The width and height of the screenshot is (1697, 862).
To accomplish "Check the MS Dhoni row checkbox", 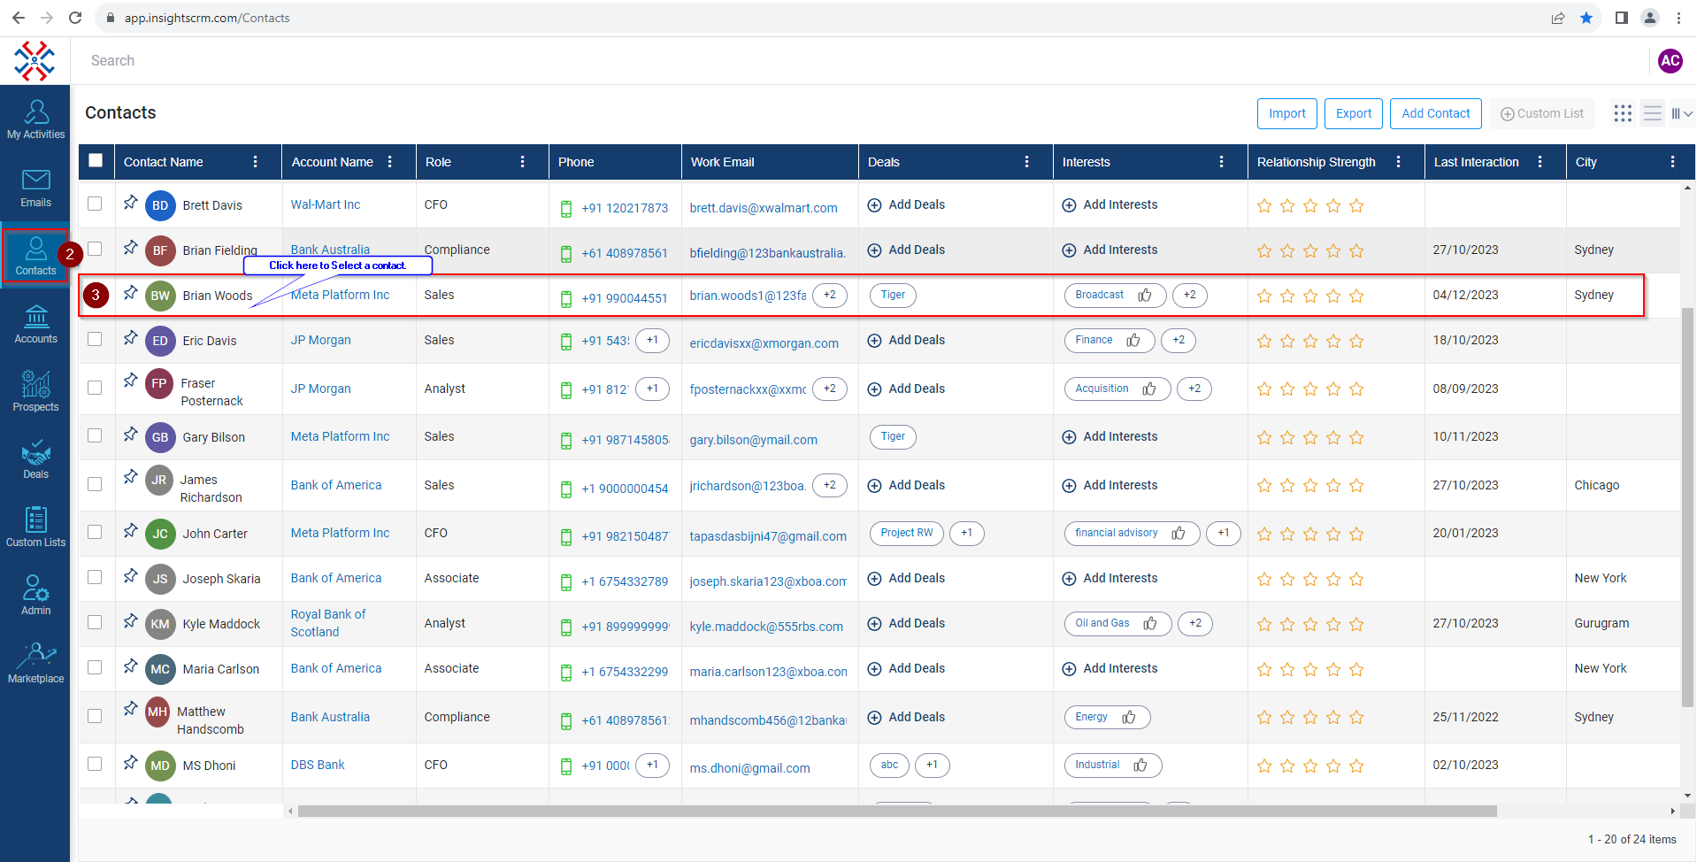I will point(95,764).
